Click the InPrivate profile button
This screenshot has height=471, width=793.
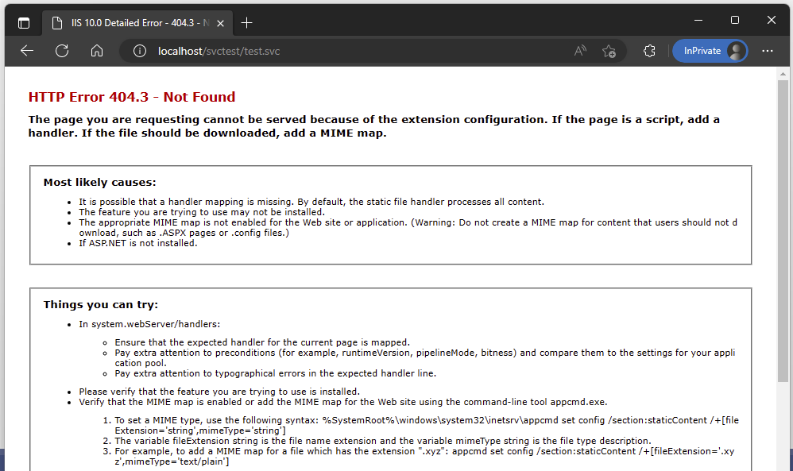[710, 51]
